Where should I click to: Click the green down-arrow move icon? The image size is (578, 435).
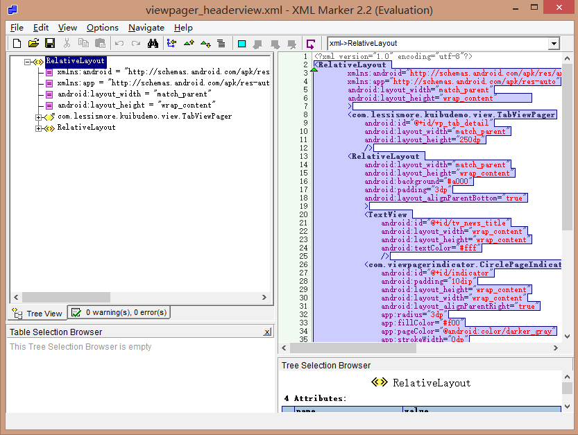click(x=205, y=44)
